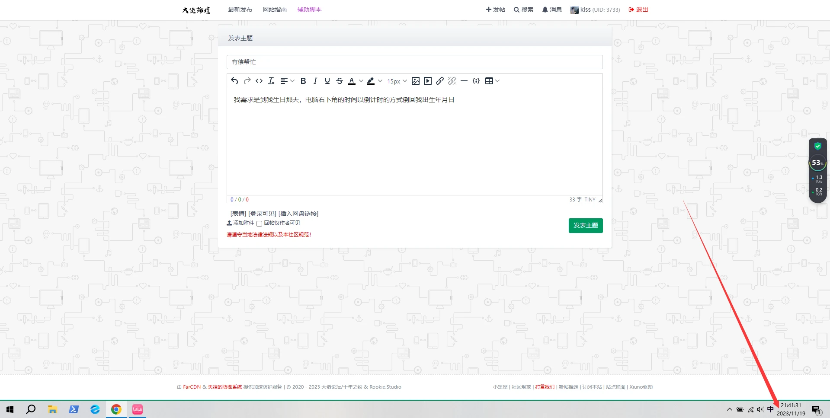Open the text color picker arrow
Image resolution: width=830 pixels, height=418 pixels.
(x=361, y=81)
